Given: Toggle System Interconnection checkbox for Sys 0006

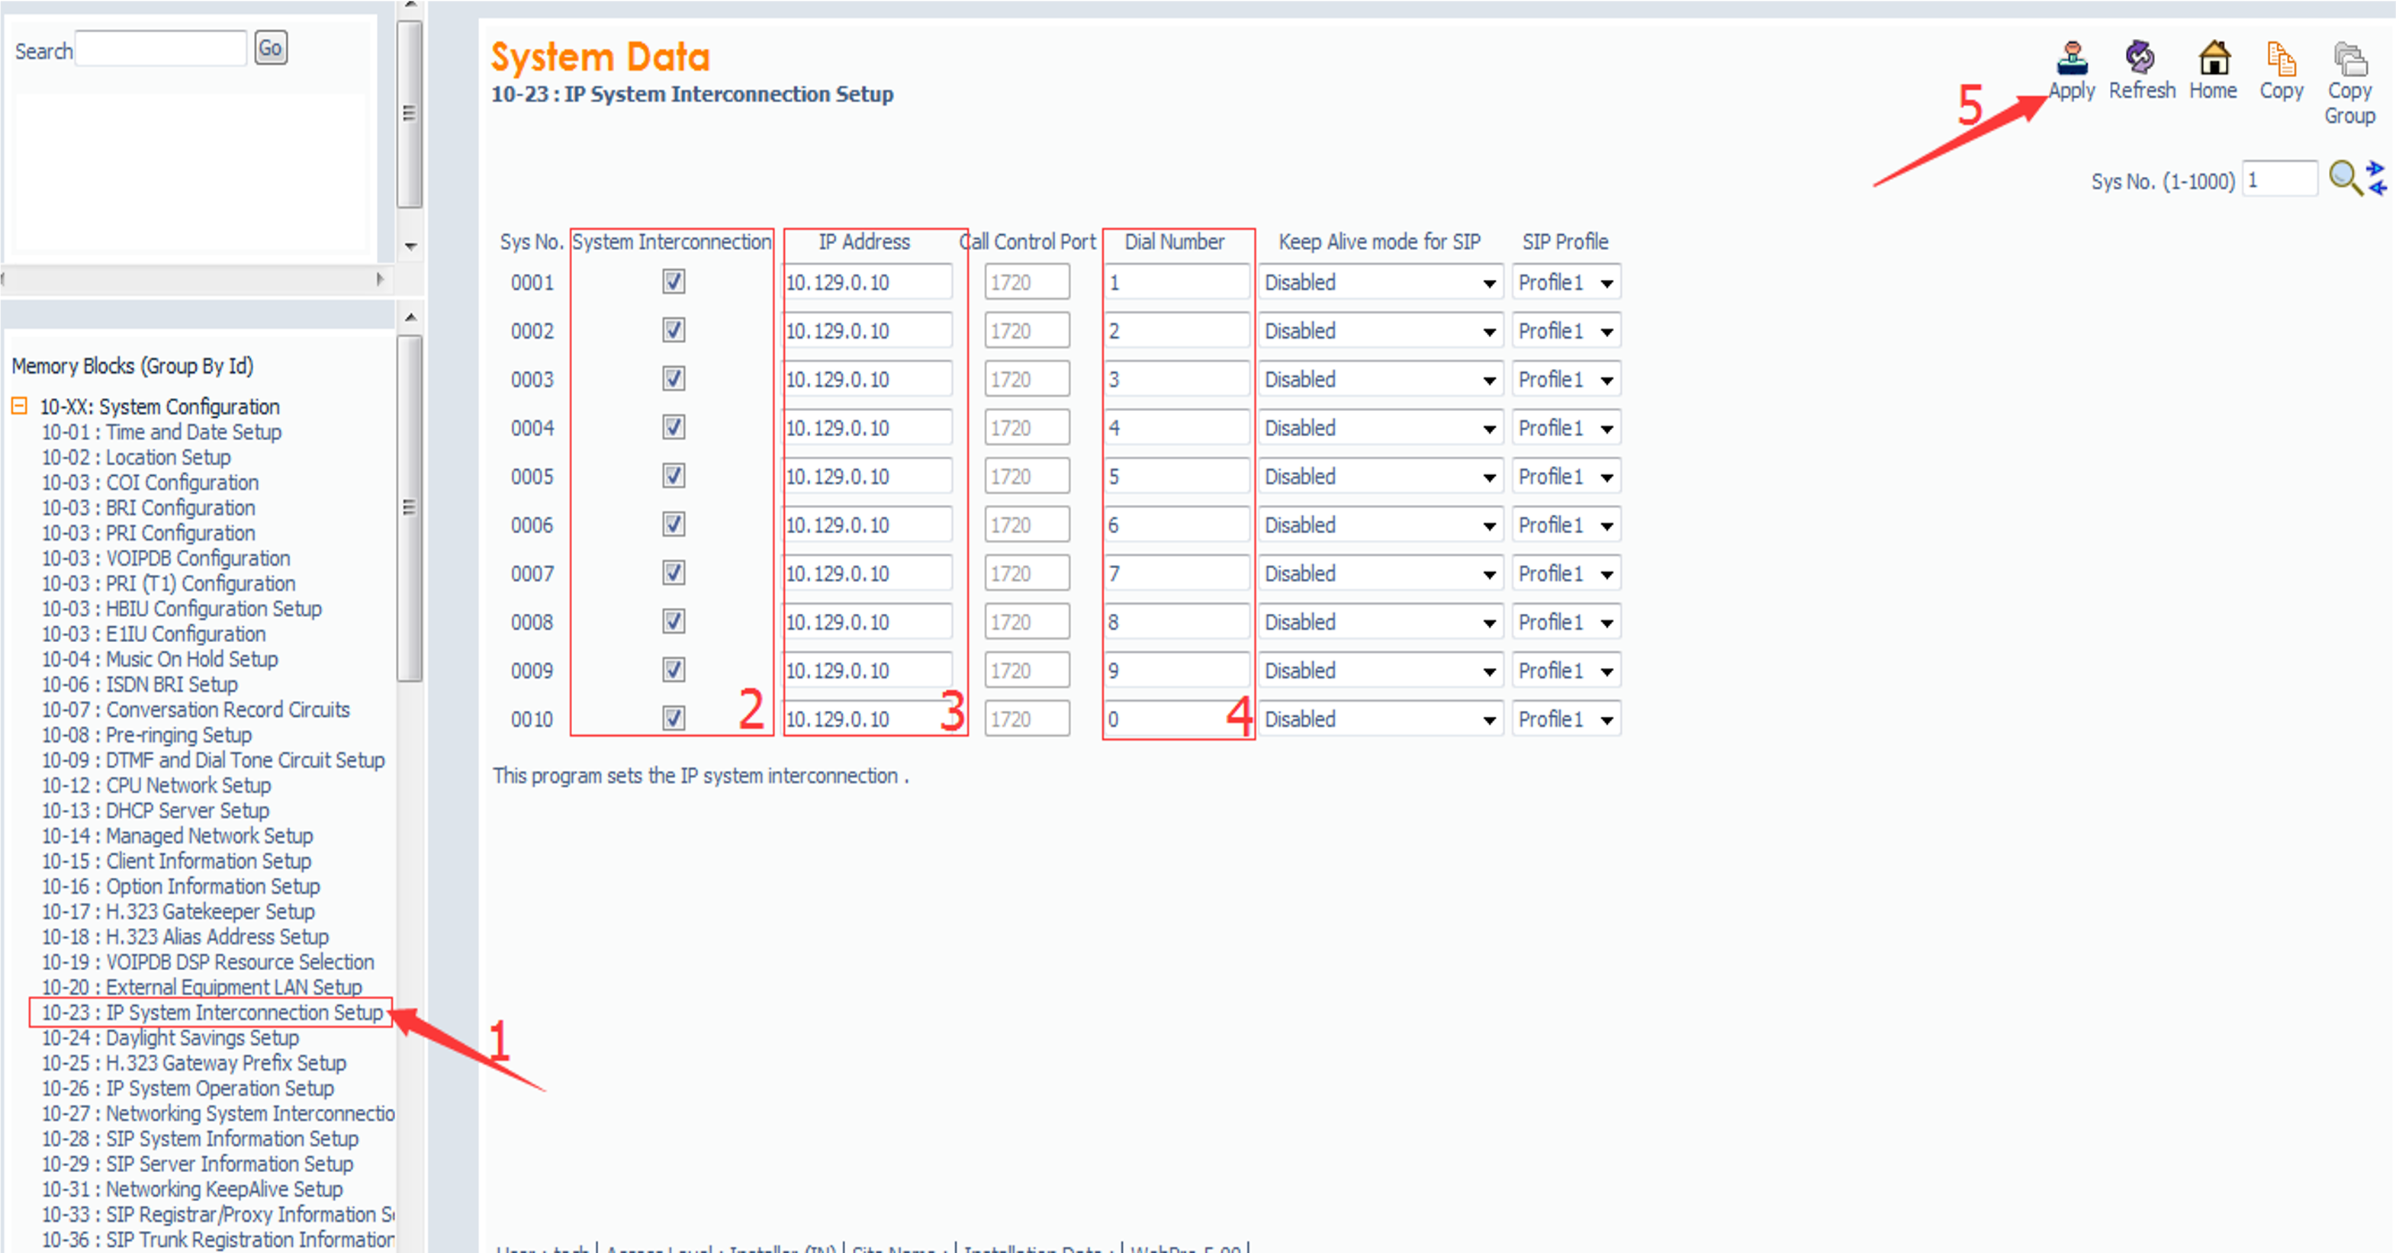Looking at the screenshot, I should coord(674,524).
